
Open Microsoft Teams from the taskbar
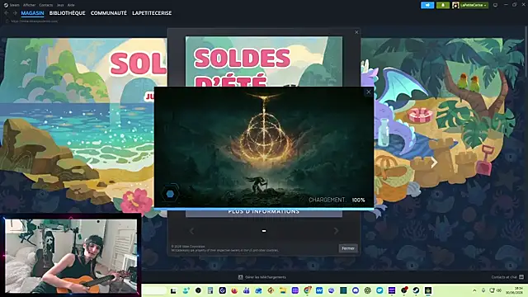click(x=246, y=290)
